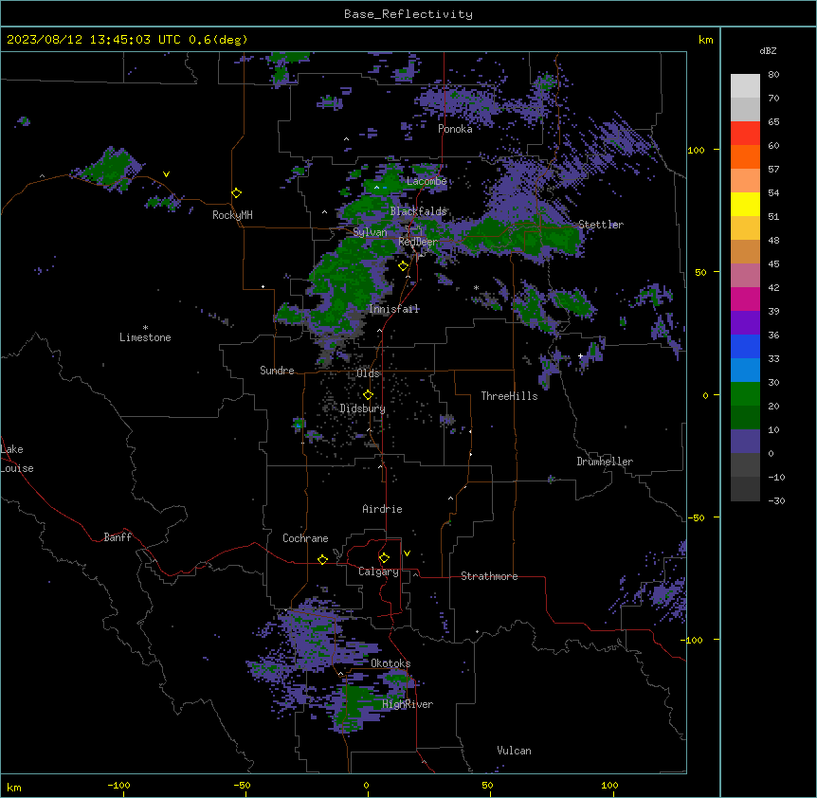Screen dimensions: 817x798
Task: Click the -50 km tick on right axis
Action: [x=696, y=517]
